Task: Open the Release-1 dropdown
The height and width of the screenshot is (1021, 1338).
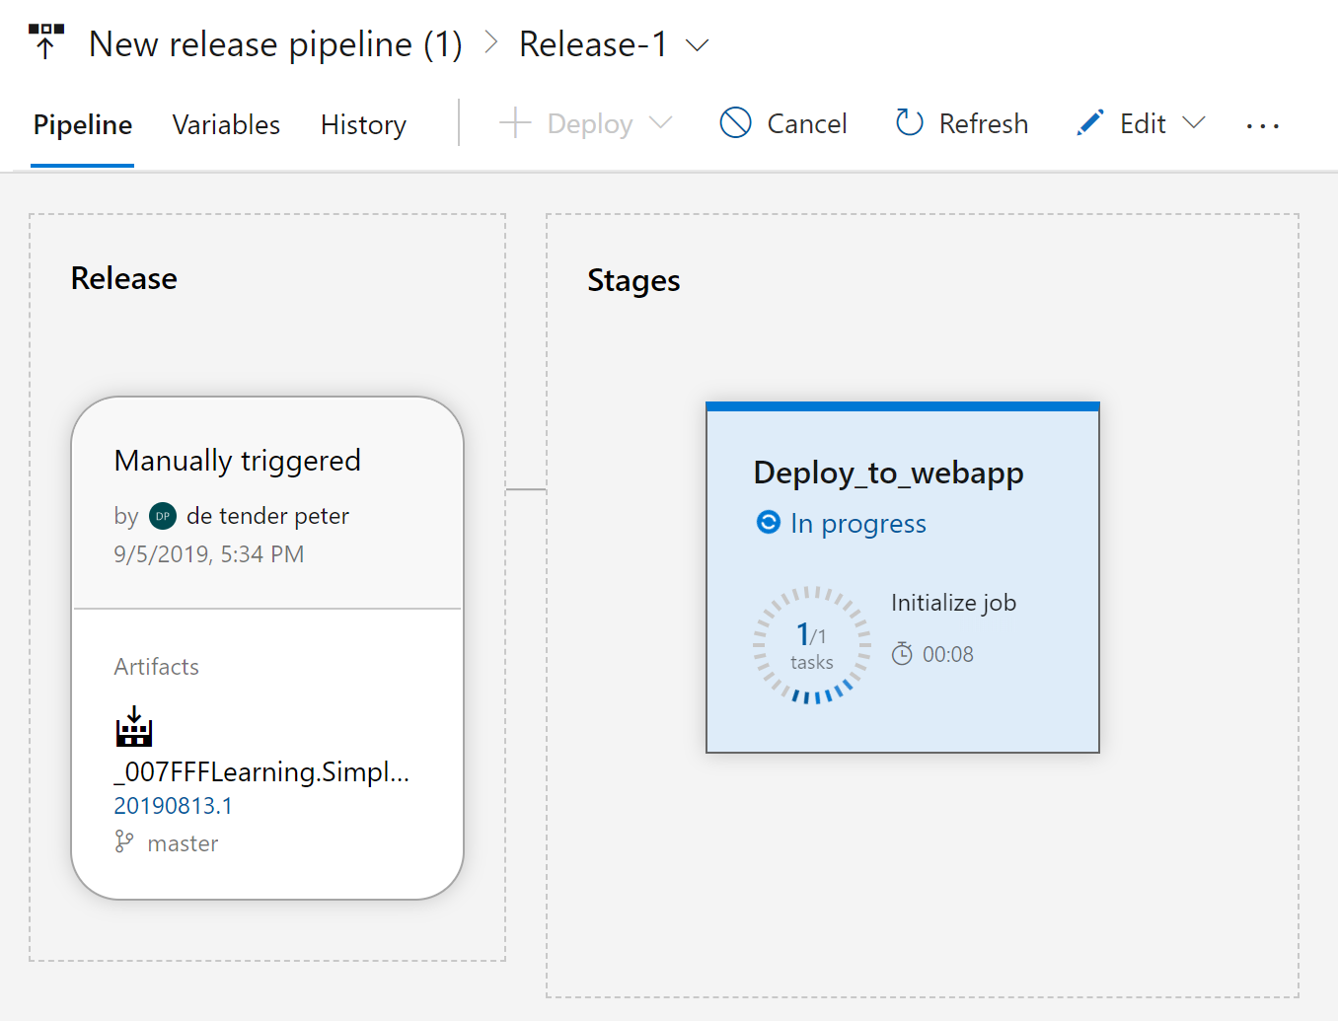Action: coord(699,44)
